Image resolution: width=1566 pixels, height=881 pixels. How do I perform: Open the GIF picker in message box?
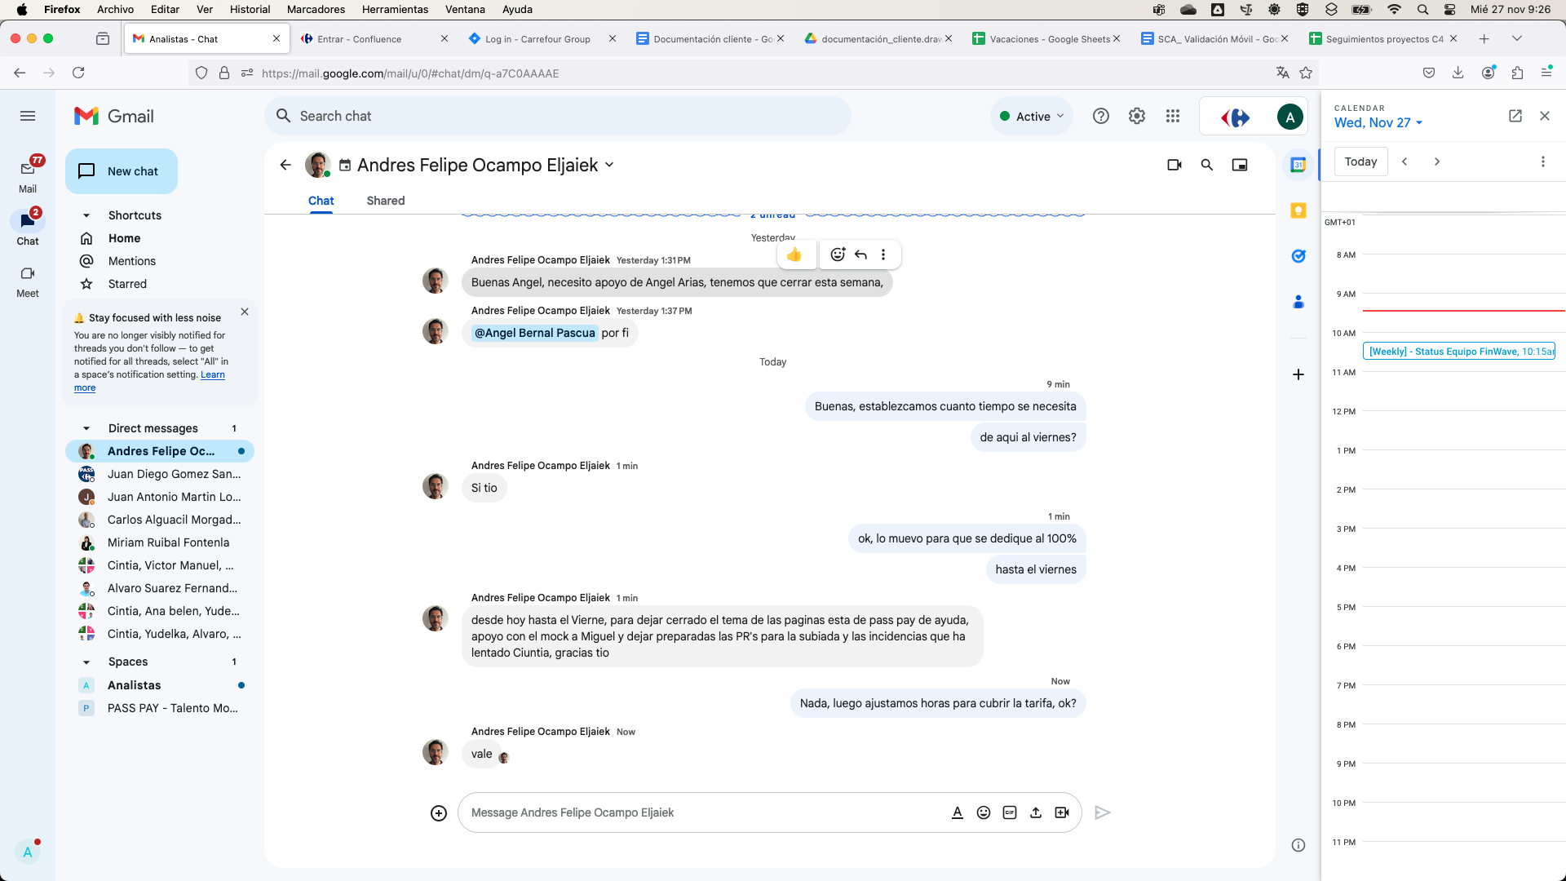click(1009, 812)
